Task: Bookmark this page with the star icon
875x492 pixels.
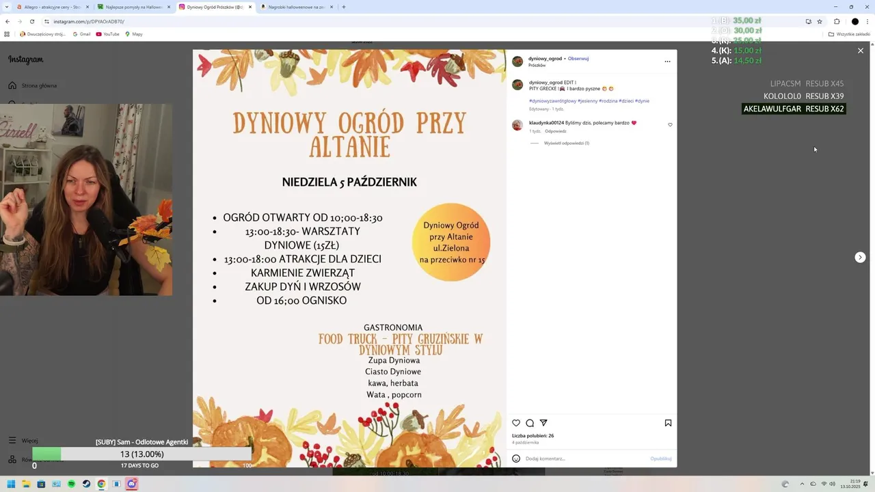Action: 820,21
